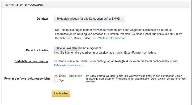Screen dimensions: 192x105
Task: Click the 'Keine ausgewählt' file status text
Action: pos(90,48)
